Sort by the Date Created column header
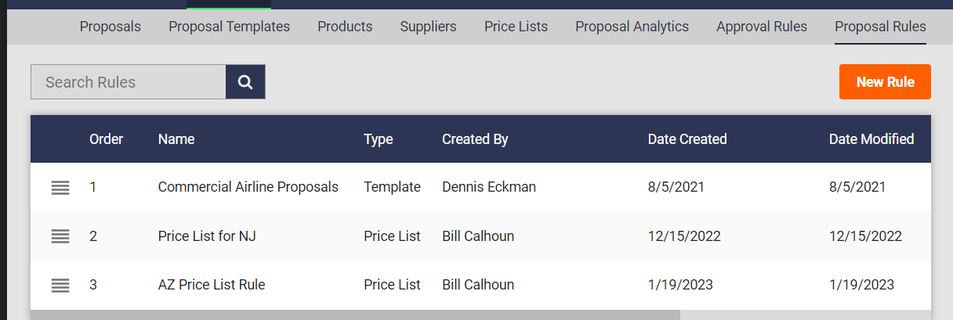The height and width of the screenshot is (320, 953). tap(687, 139)
